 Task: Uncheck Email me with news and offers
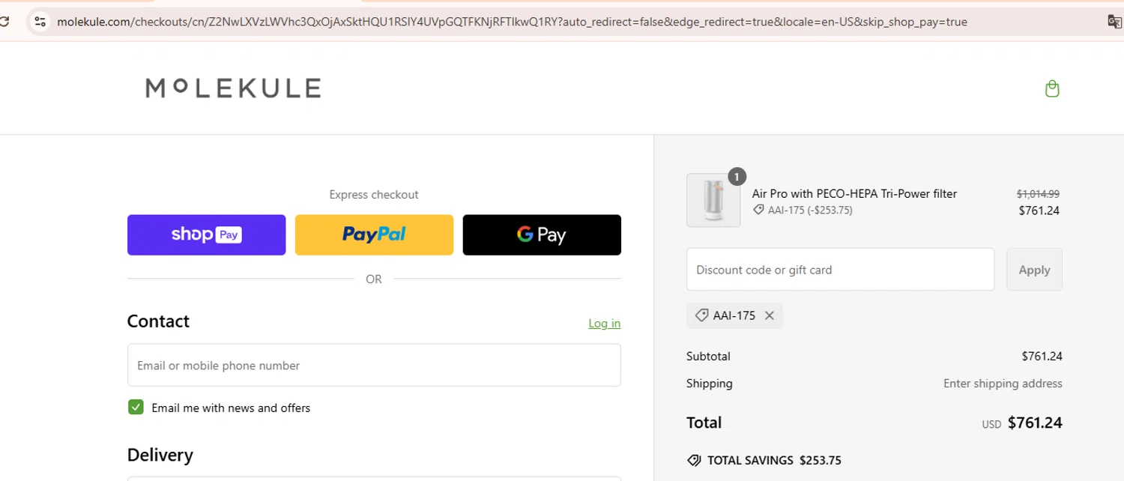coord(136,407)
